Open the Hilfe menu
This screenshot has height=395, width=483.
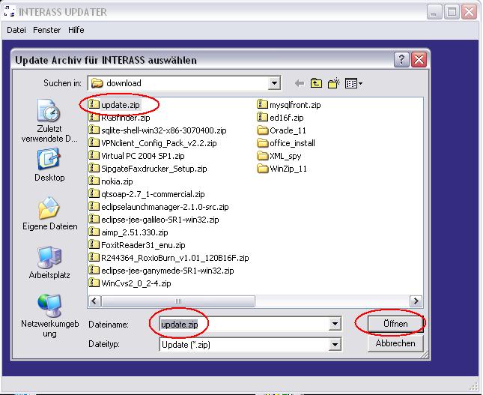click(76, 30)
